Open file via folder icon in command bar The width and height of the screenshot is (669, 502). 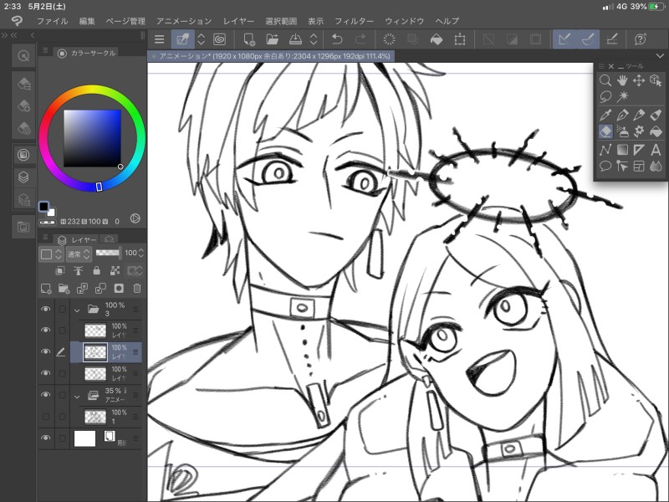(x=273, y=39)
